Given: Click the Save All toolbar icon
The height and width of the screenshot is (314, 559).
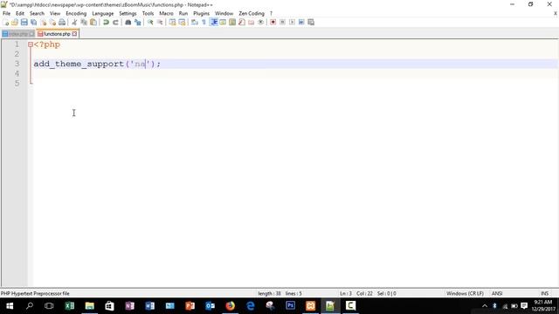Looking at the screenshot, I should [x=34, y=23].
